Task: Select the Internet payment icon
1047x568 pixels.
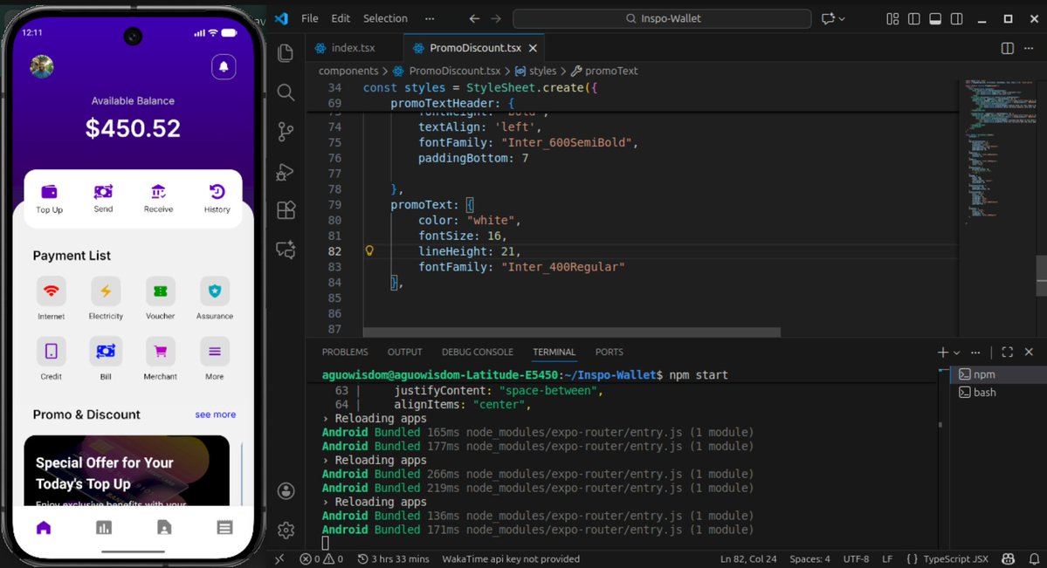Action: pyautogui.click(x=52, y=291)
